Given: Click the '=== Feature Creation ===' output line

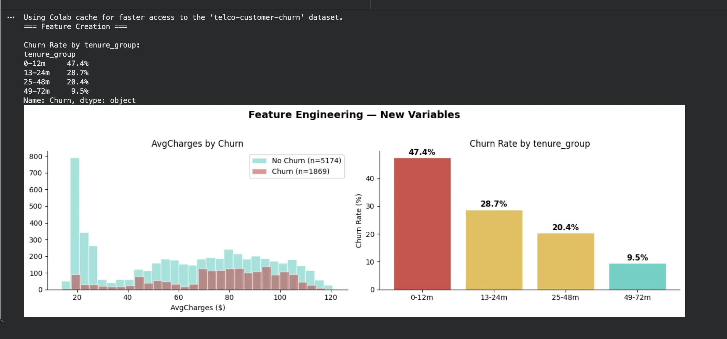Looking at the screenshot, I should coord(76,27).
